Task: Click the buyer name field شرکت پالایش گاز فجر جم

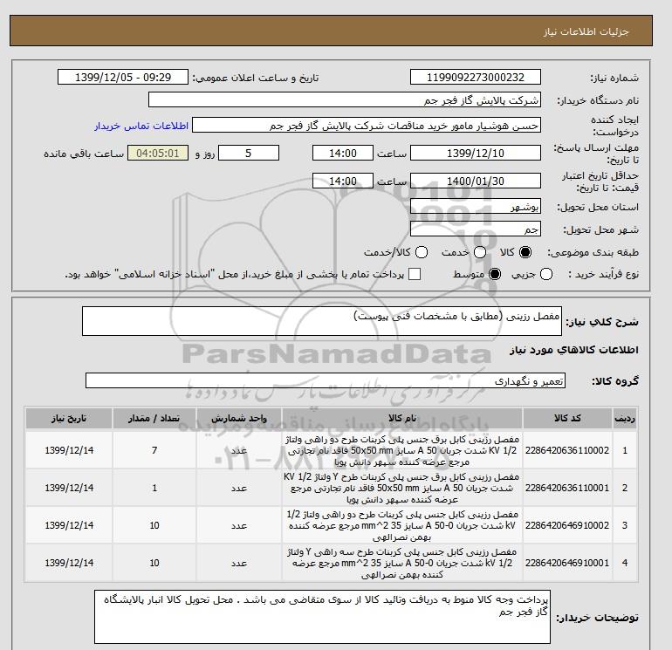Action: pyautogui.click(x=345, y=99)
